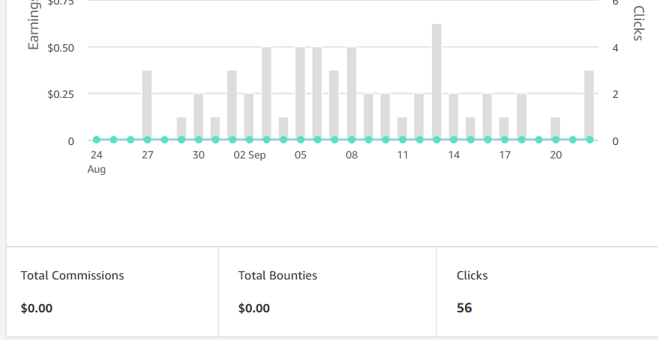Click the clicks bar for 27 Aug

point(147,105)
